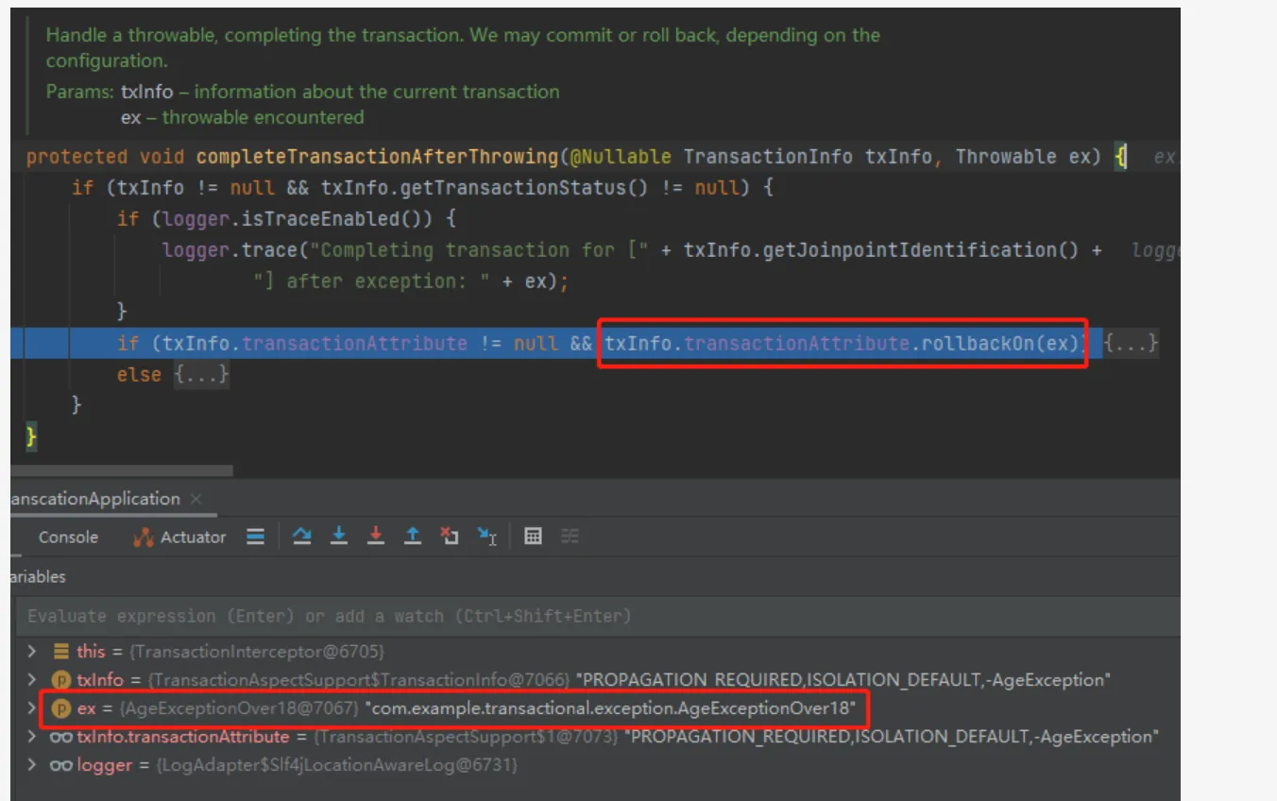This screenshot has height=801, width=1277.
Task: Expand the 'this' variable node
Action: (32, 651)
